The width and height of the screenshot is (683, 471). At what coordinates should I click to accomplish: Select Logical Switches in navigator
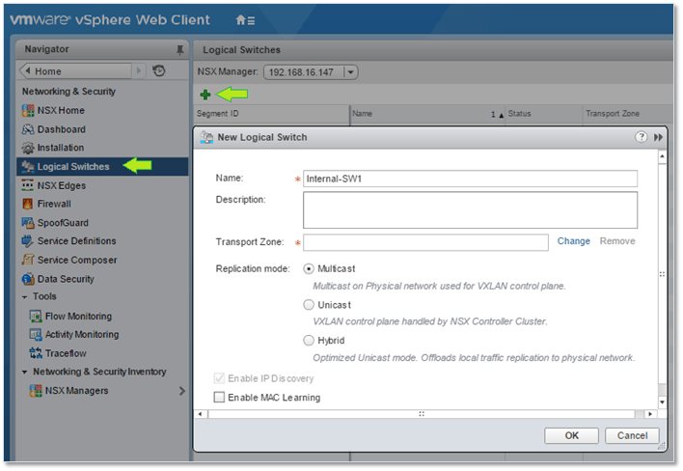[x=103, y=166]
